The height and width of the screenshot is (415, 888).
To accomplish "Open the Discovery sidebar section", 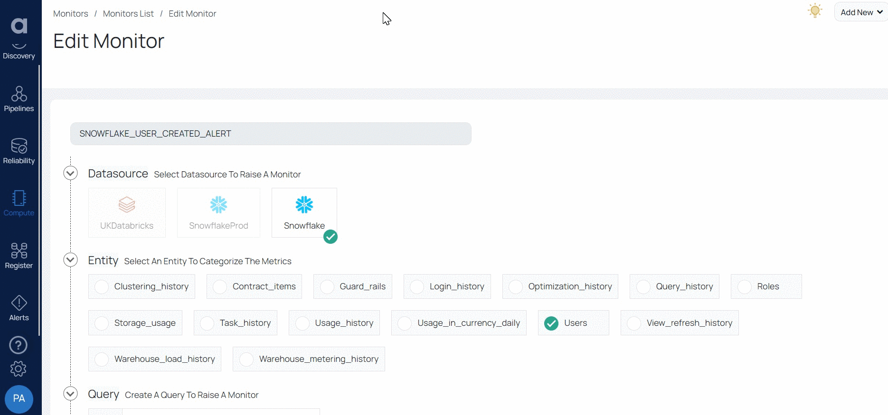I will pos(19,51).
